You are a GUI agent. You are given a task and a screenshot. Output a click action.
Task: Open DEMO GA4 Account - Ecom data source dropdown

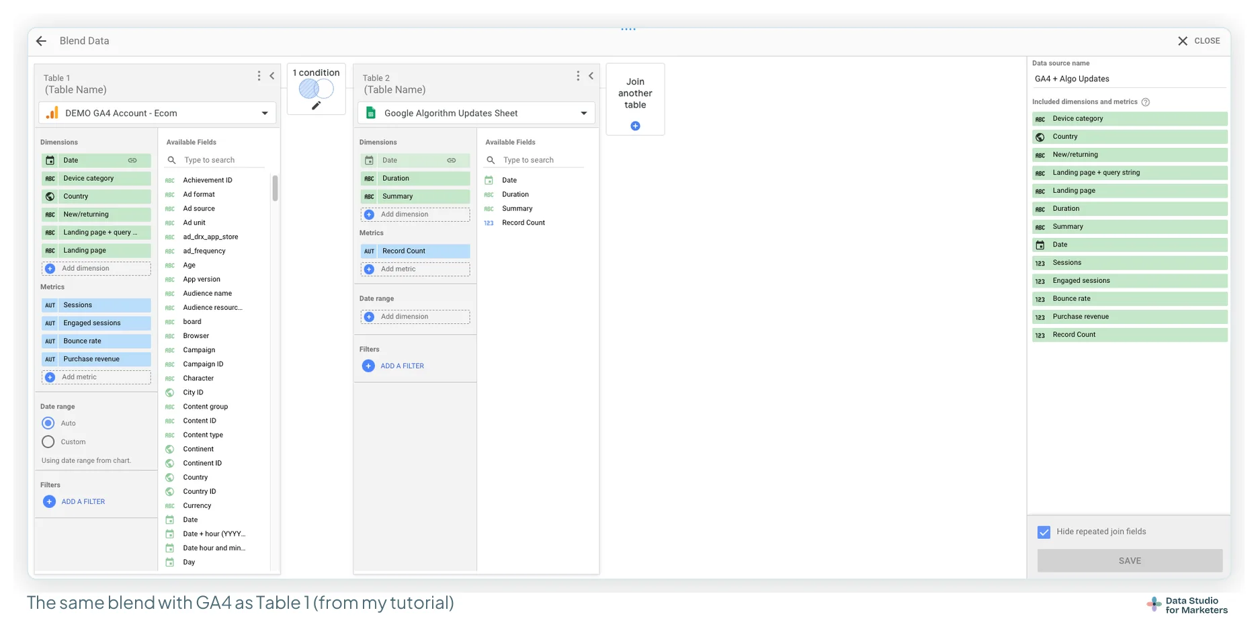[x=157, y=113]
